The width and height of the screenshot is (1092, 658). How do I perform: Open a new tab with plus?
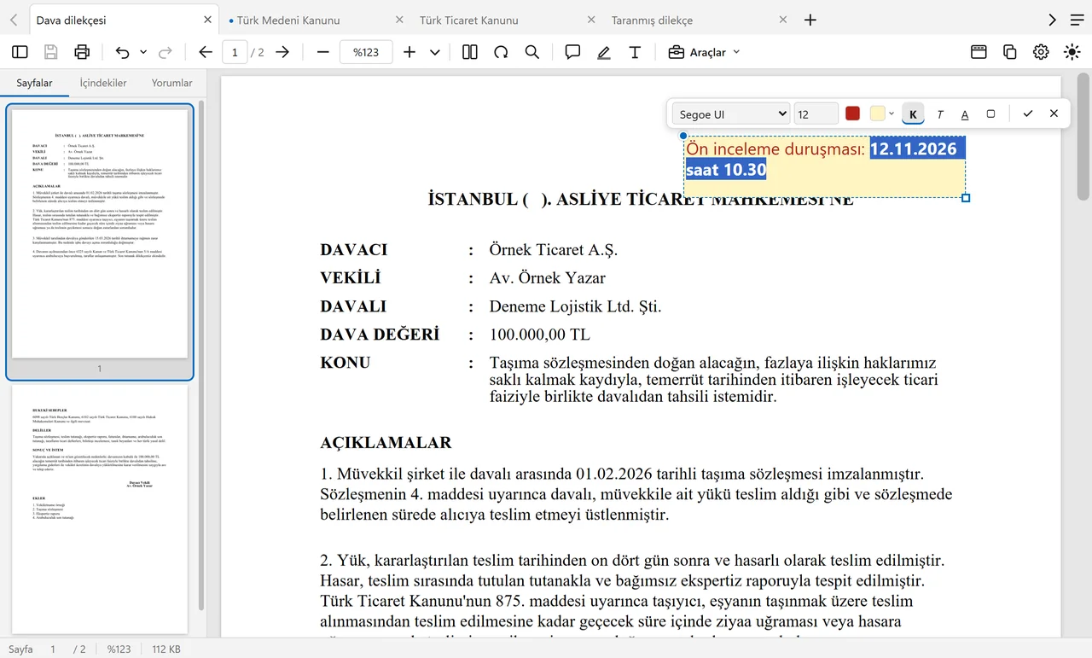tap(810, 20)
